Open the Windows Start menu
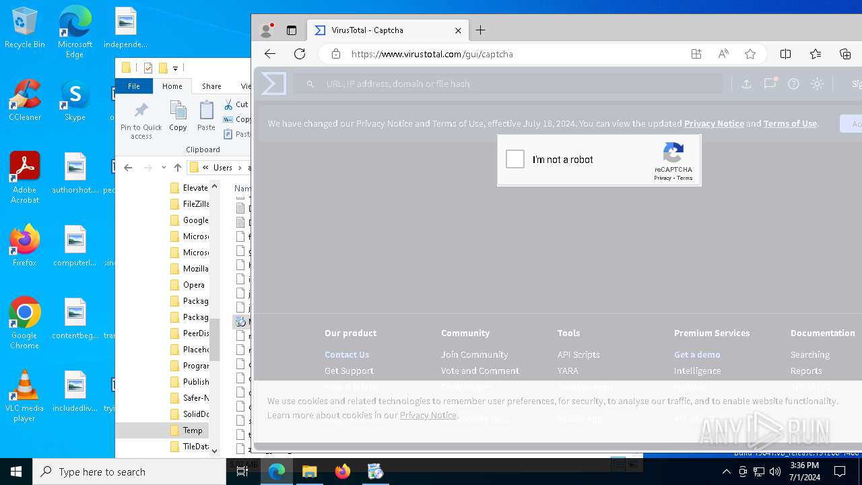This screenshot has height=485, width=862. 16,472
